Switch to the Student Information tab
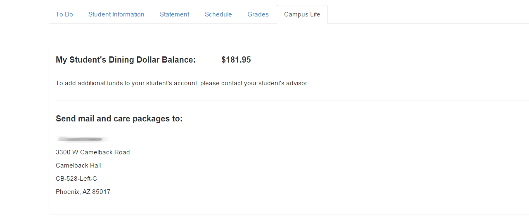This screenshot has width=529, height=219. coord(116,14)
